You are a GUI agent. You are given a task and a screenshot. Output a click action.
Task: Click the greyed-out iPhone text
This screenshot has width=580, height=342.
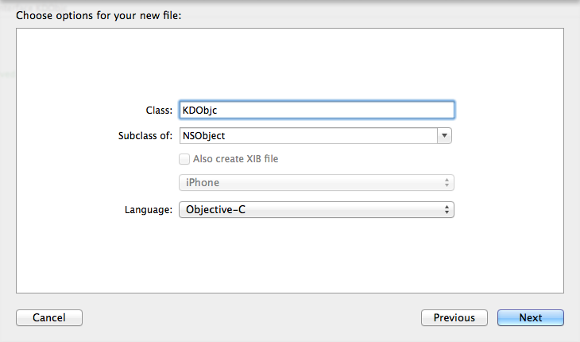pos(203,183)
